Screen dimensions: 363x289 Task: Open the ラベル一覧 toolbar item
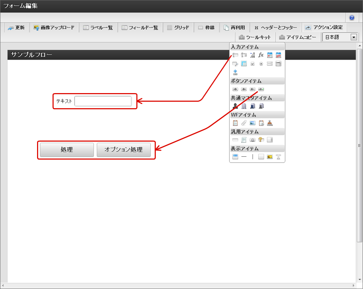(98, 28)
